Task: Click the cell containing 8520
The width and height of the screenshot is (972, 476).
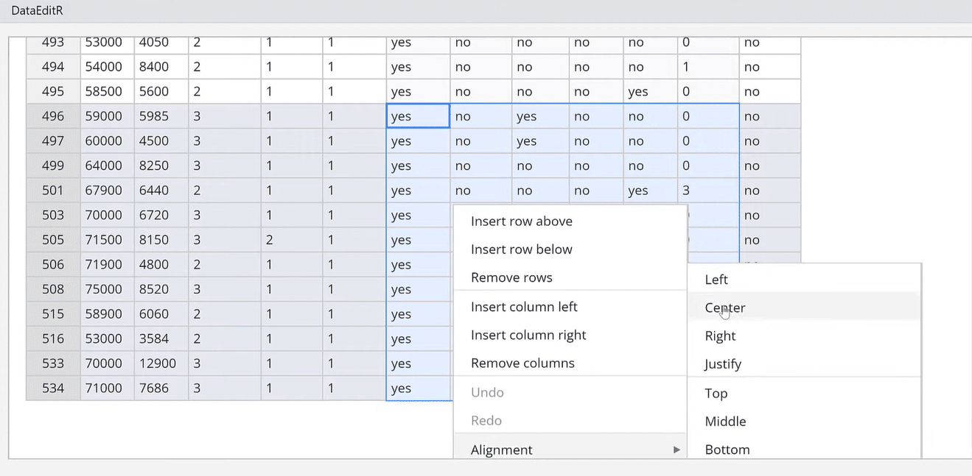Action: coord(161,289)
